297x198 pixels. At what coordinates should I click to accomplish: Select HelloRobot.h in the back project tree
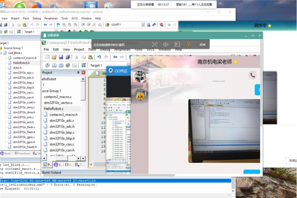21,62
